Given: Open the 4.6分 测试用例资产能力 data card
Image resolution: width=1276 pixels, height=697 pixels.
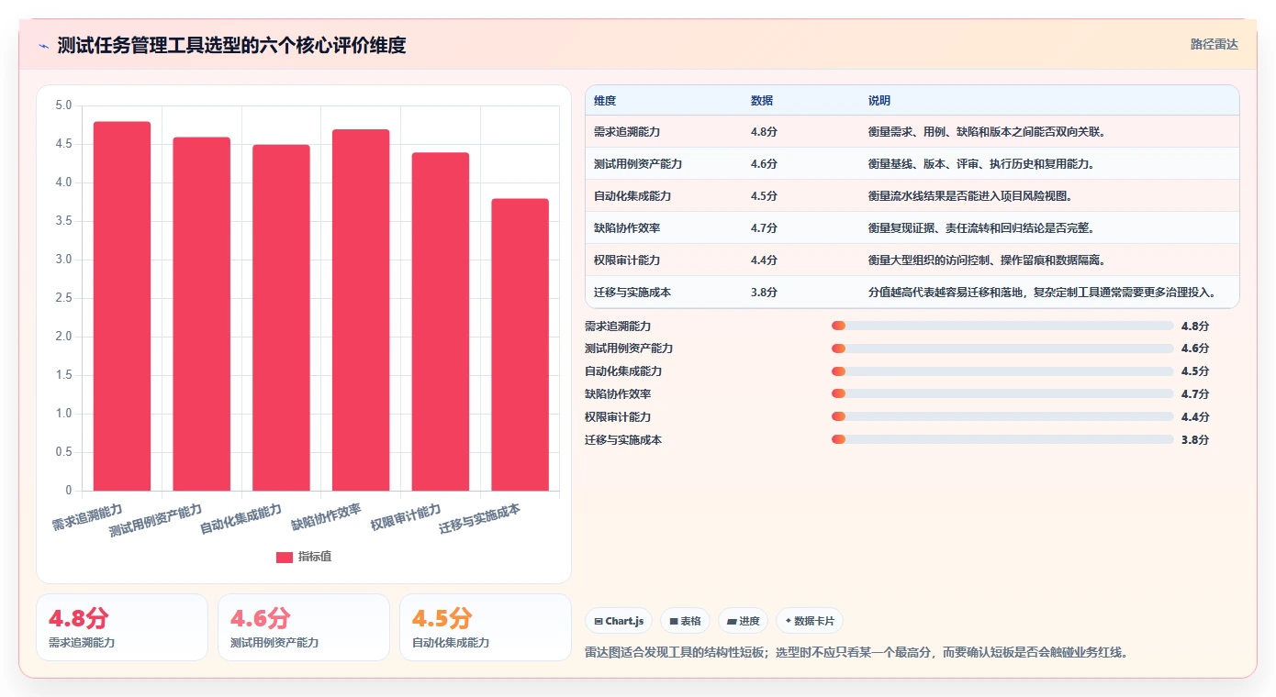Looking at the screenshot, I should (304, 627).
